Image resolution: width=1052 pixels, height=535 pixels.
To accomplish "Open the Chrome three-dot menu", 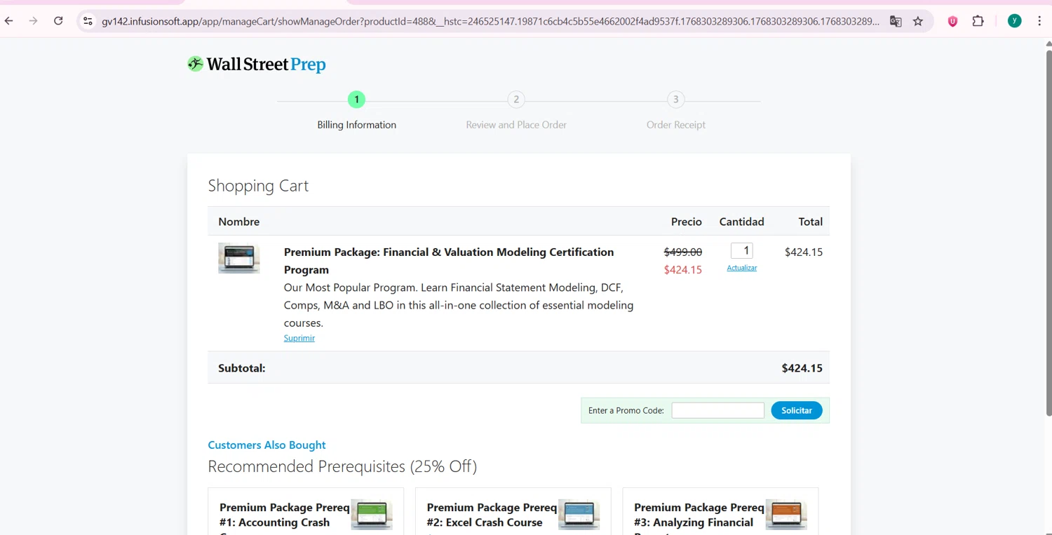I will [x=1039, y=21].
